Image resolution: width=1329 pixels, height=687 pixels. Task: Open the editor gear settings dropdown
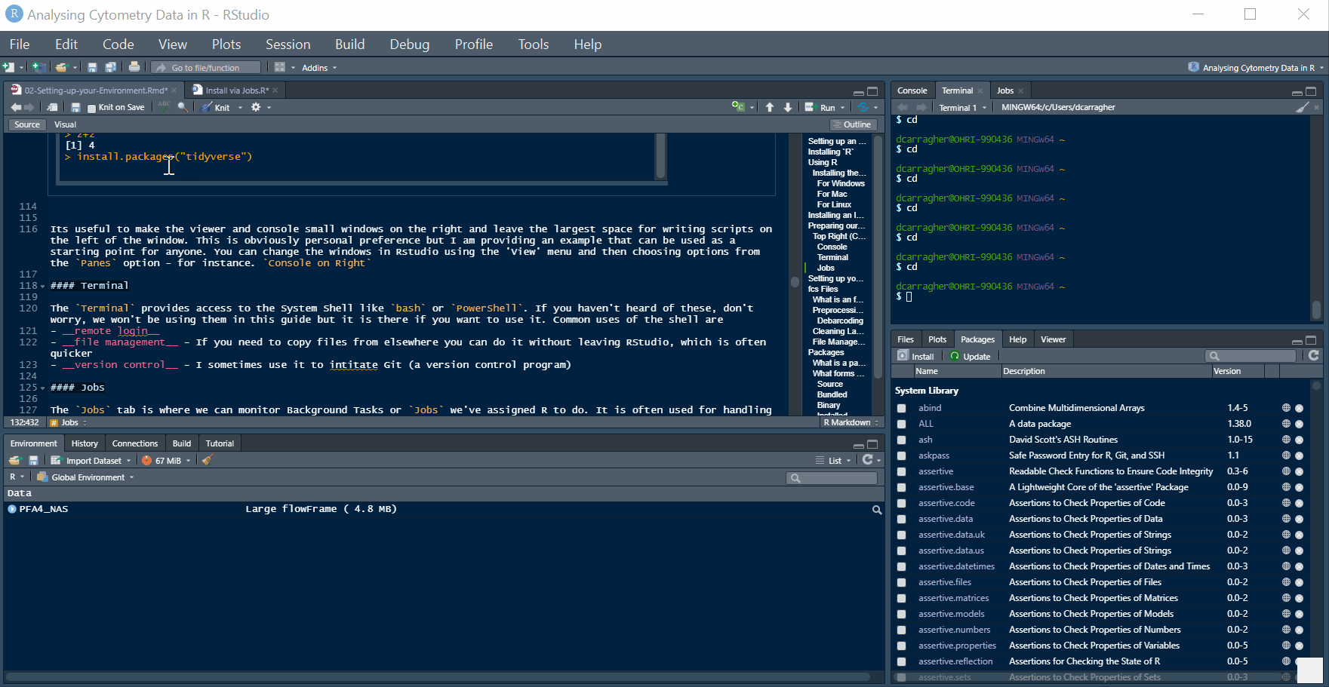(260, 107)
